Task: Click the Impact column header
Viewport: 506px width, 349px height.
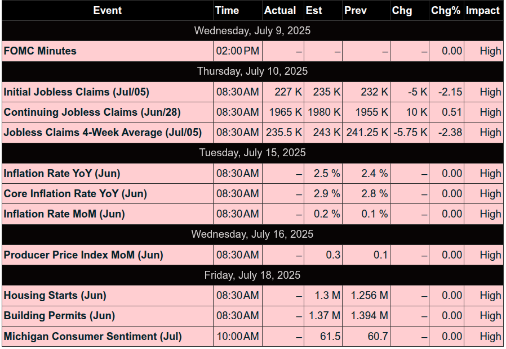Action: point(482,11)
